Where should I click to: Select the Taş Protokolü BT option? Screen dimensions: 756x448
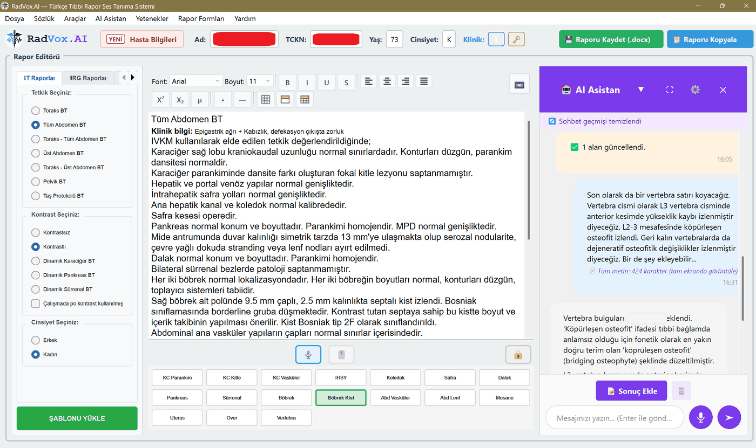(57, 196)
